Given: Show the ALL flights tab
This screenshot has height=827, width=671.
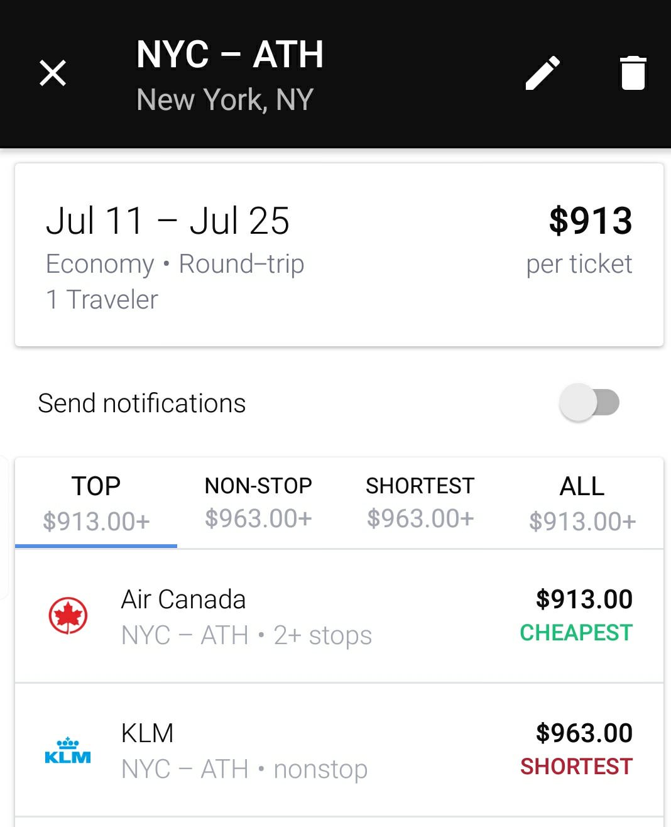Looking at the screenshot, I should click(582, 503).
